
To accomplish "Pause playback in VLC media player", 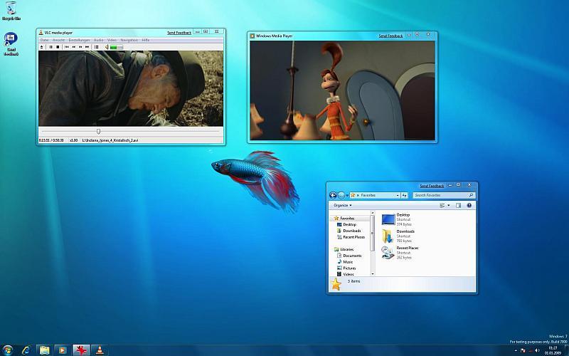I will pos(50,47).
